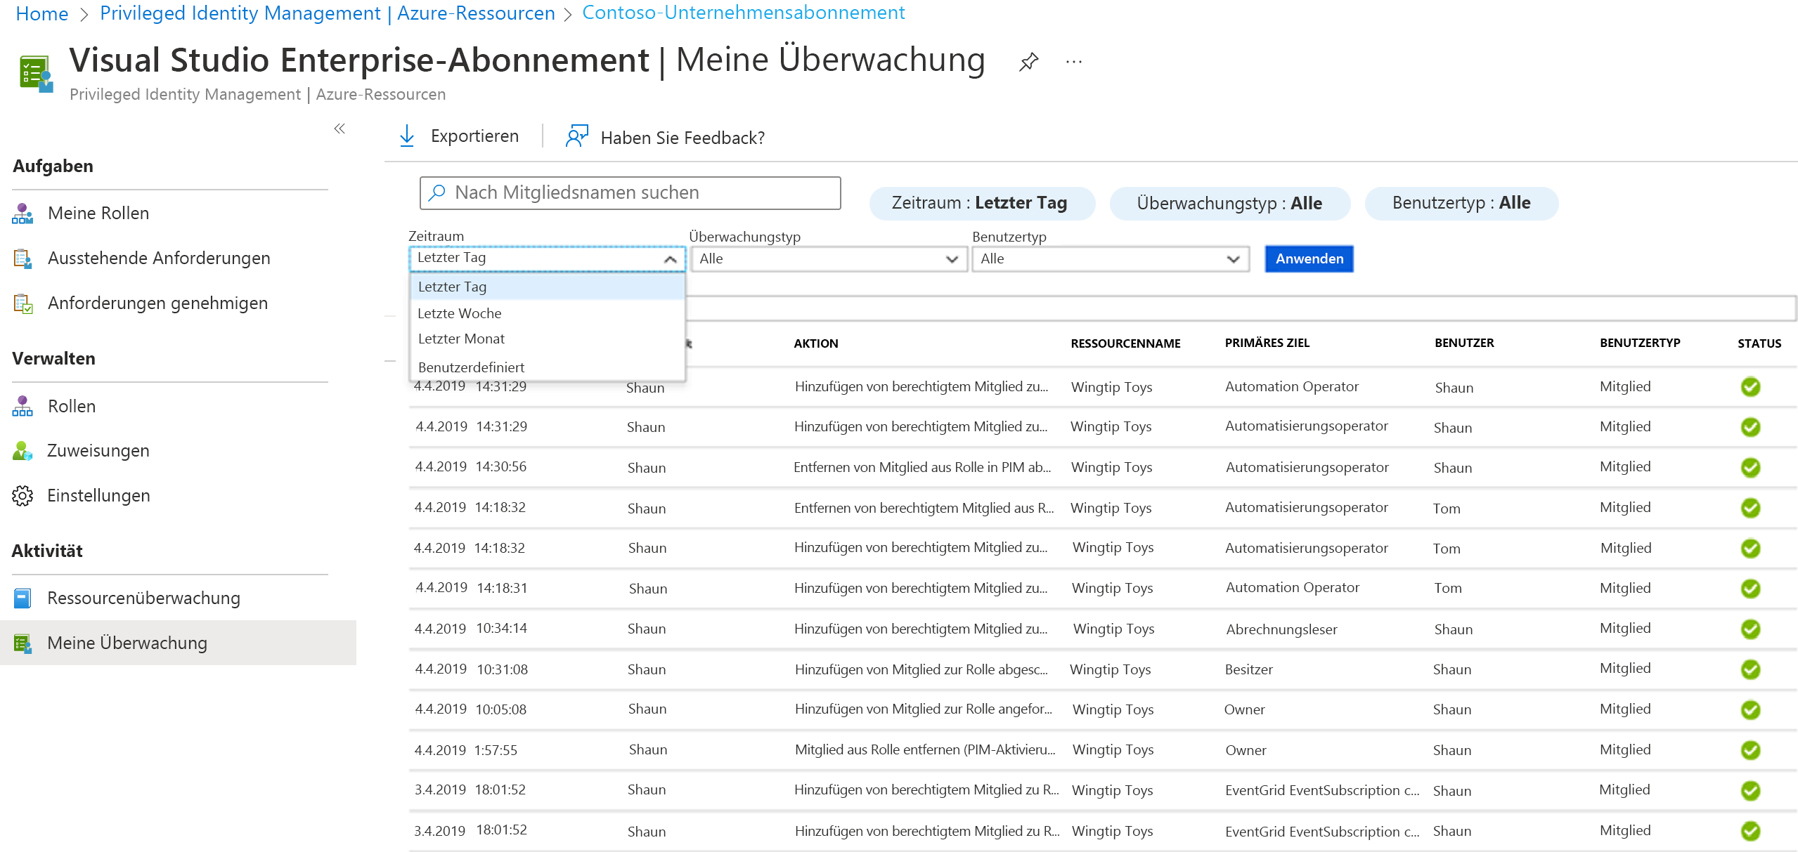1798x852 pixels.
Task: Click Owner in the 10:05:08 row
Action: (x=1244, y=709)
